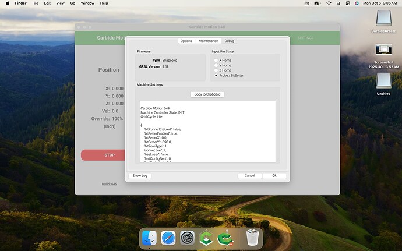Click the Copy to Clipboard button
This screenshot has width=402, height=251.
[x=207, y=94]
